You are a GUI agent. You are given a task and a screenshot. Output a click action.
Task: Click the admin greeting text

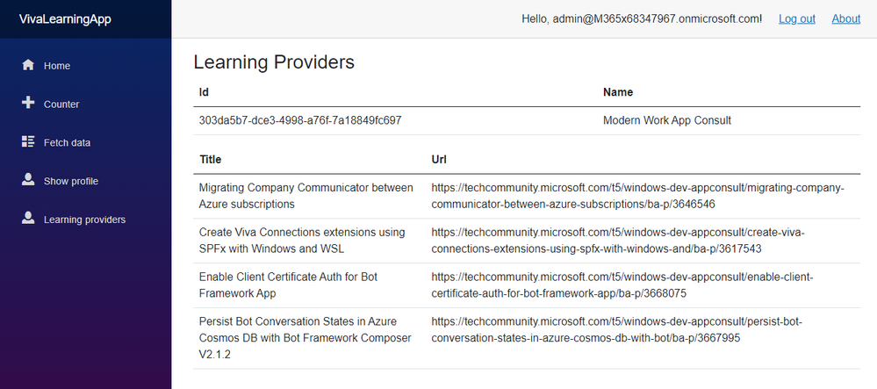click(642, 19)
